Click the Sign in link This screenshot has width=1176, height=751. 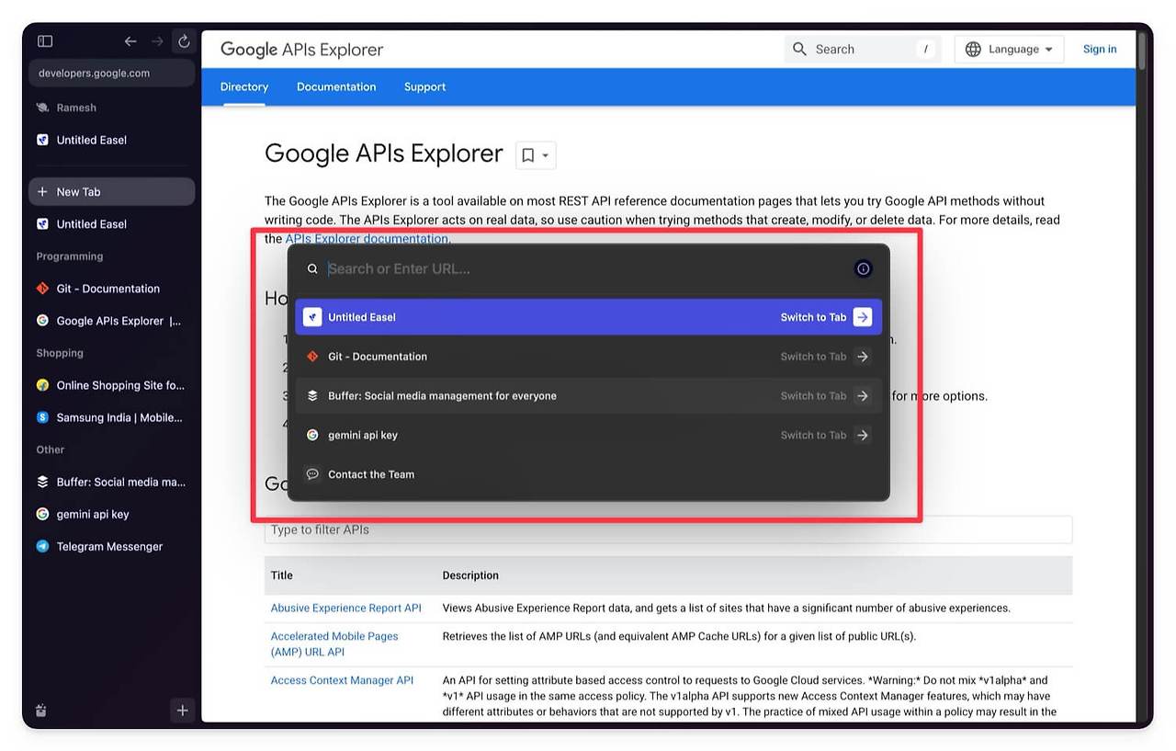(x=1100, y=50)
